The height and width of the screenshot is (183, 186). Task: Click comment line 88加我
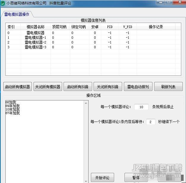point(11,102)
